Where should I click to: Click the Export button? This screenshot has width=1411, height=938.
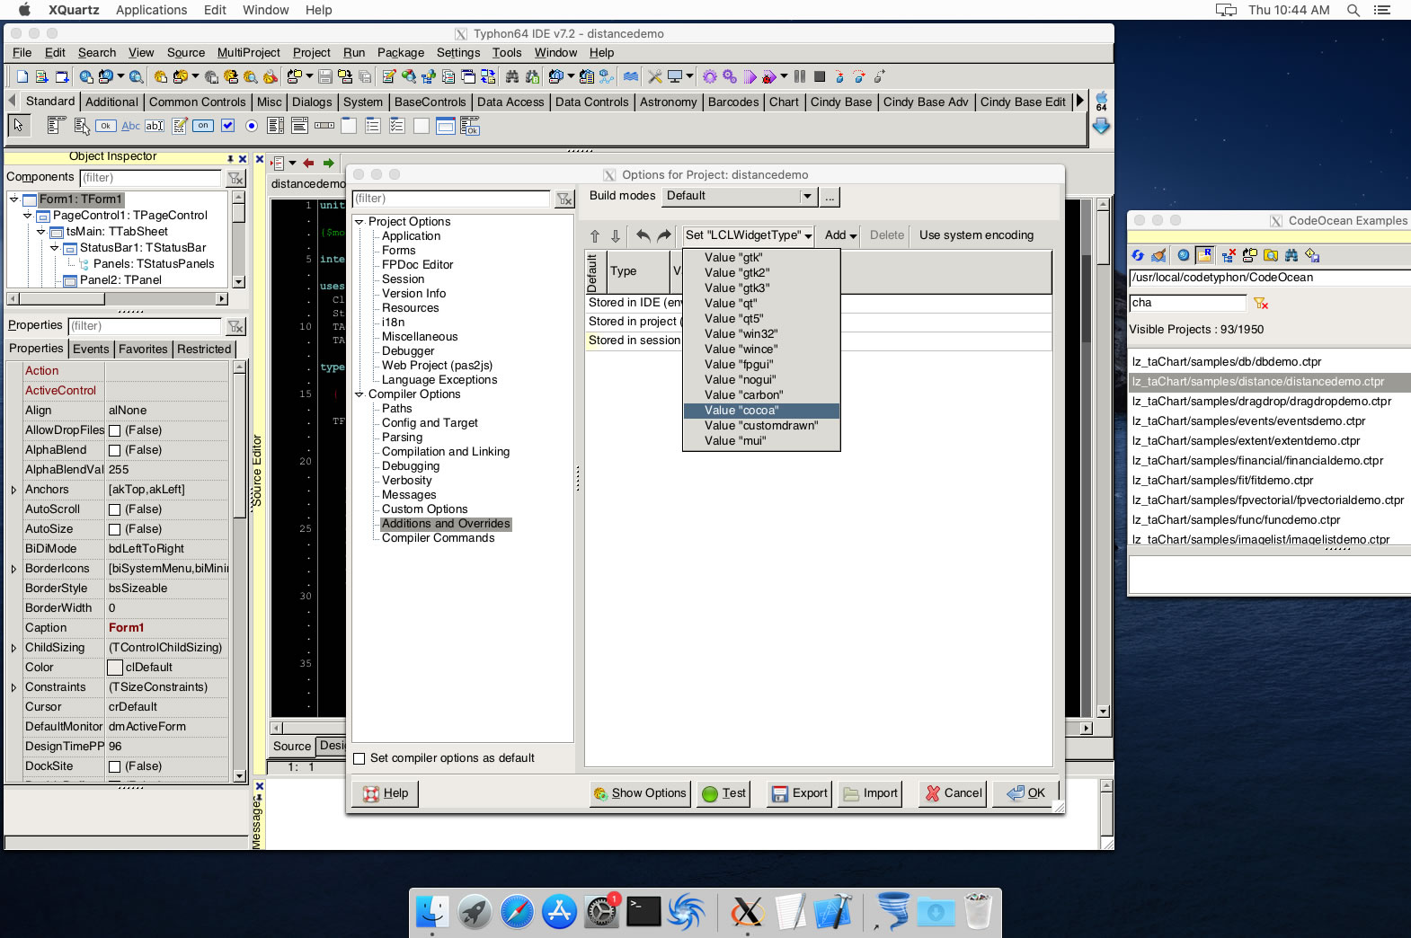click(799, 793)
